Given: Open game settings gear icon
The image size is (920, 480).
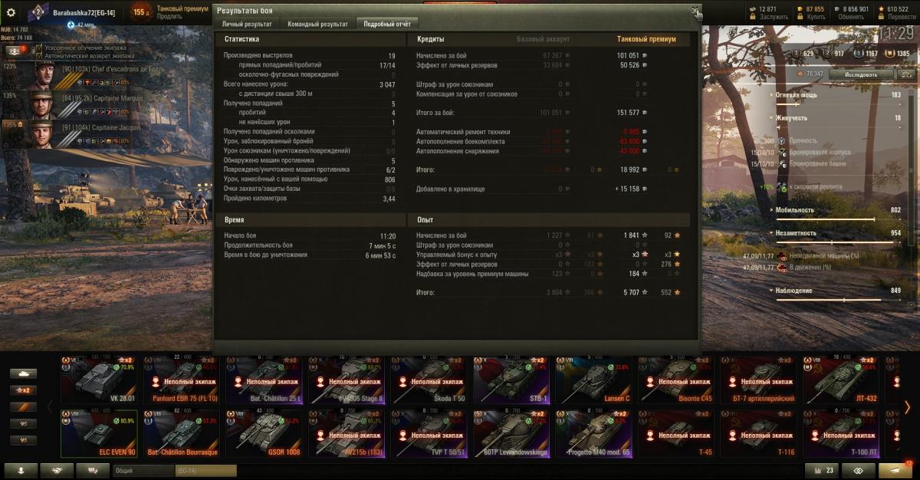Looking at the screenshot, I should pyautogui.click(x=11, y=12).
